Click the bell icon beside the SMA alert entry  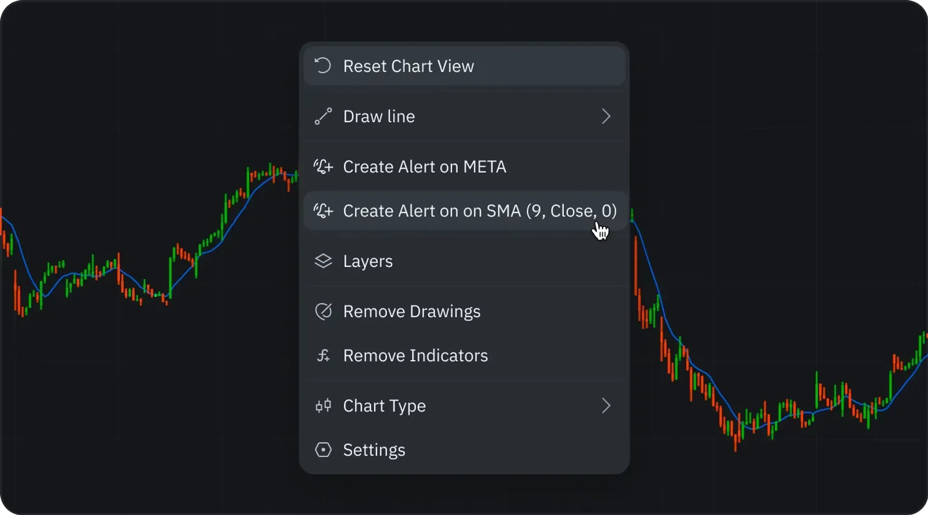coord(323,211)
